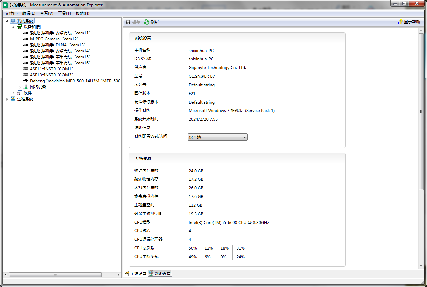The image size is (427, 287).
Task: Click the USB icon for Daheng Imavision
Action: [26, 81]
